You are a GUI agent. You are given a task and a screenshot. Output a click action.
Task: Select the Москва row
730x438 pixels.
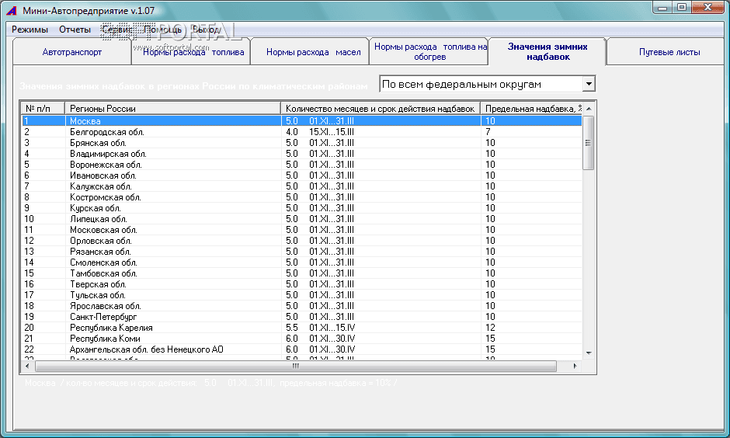[x=301, y=121]
